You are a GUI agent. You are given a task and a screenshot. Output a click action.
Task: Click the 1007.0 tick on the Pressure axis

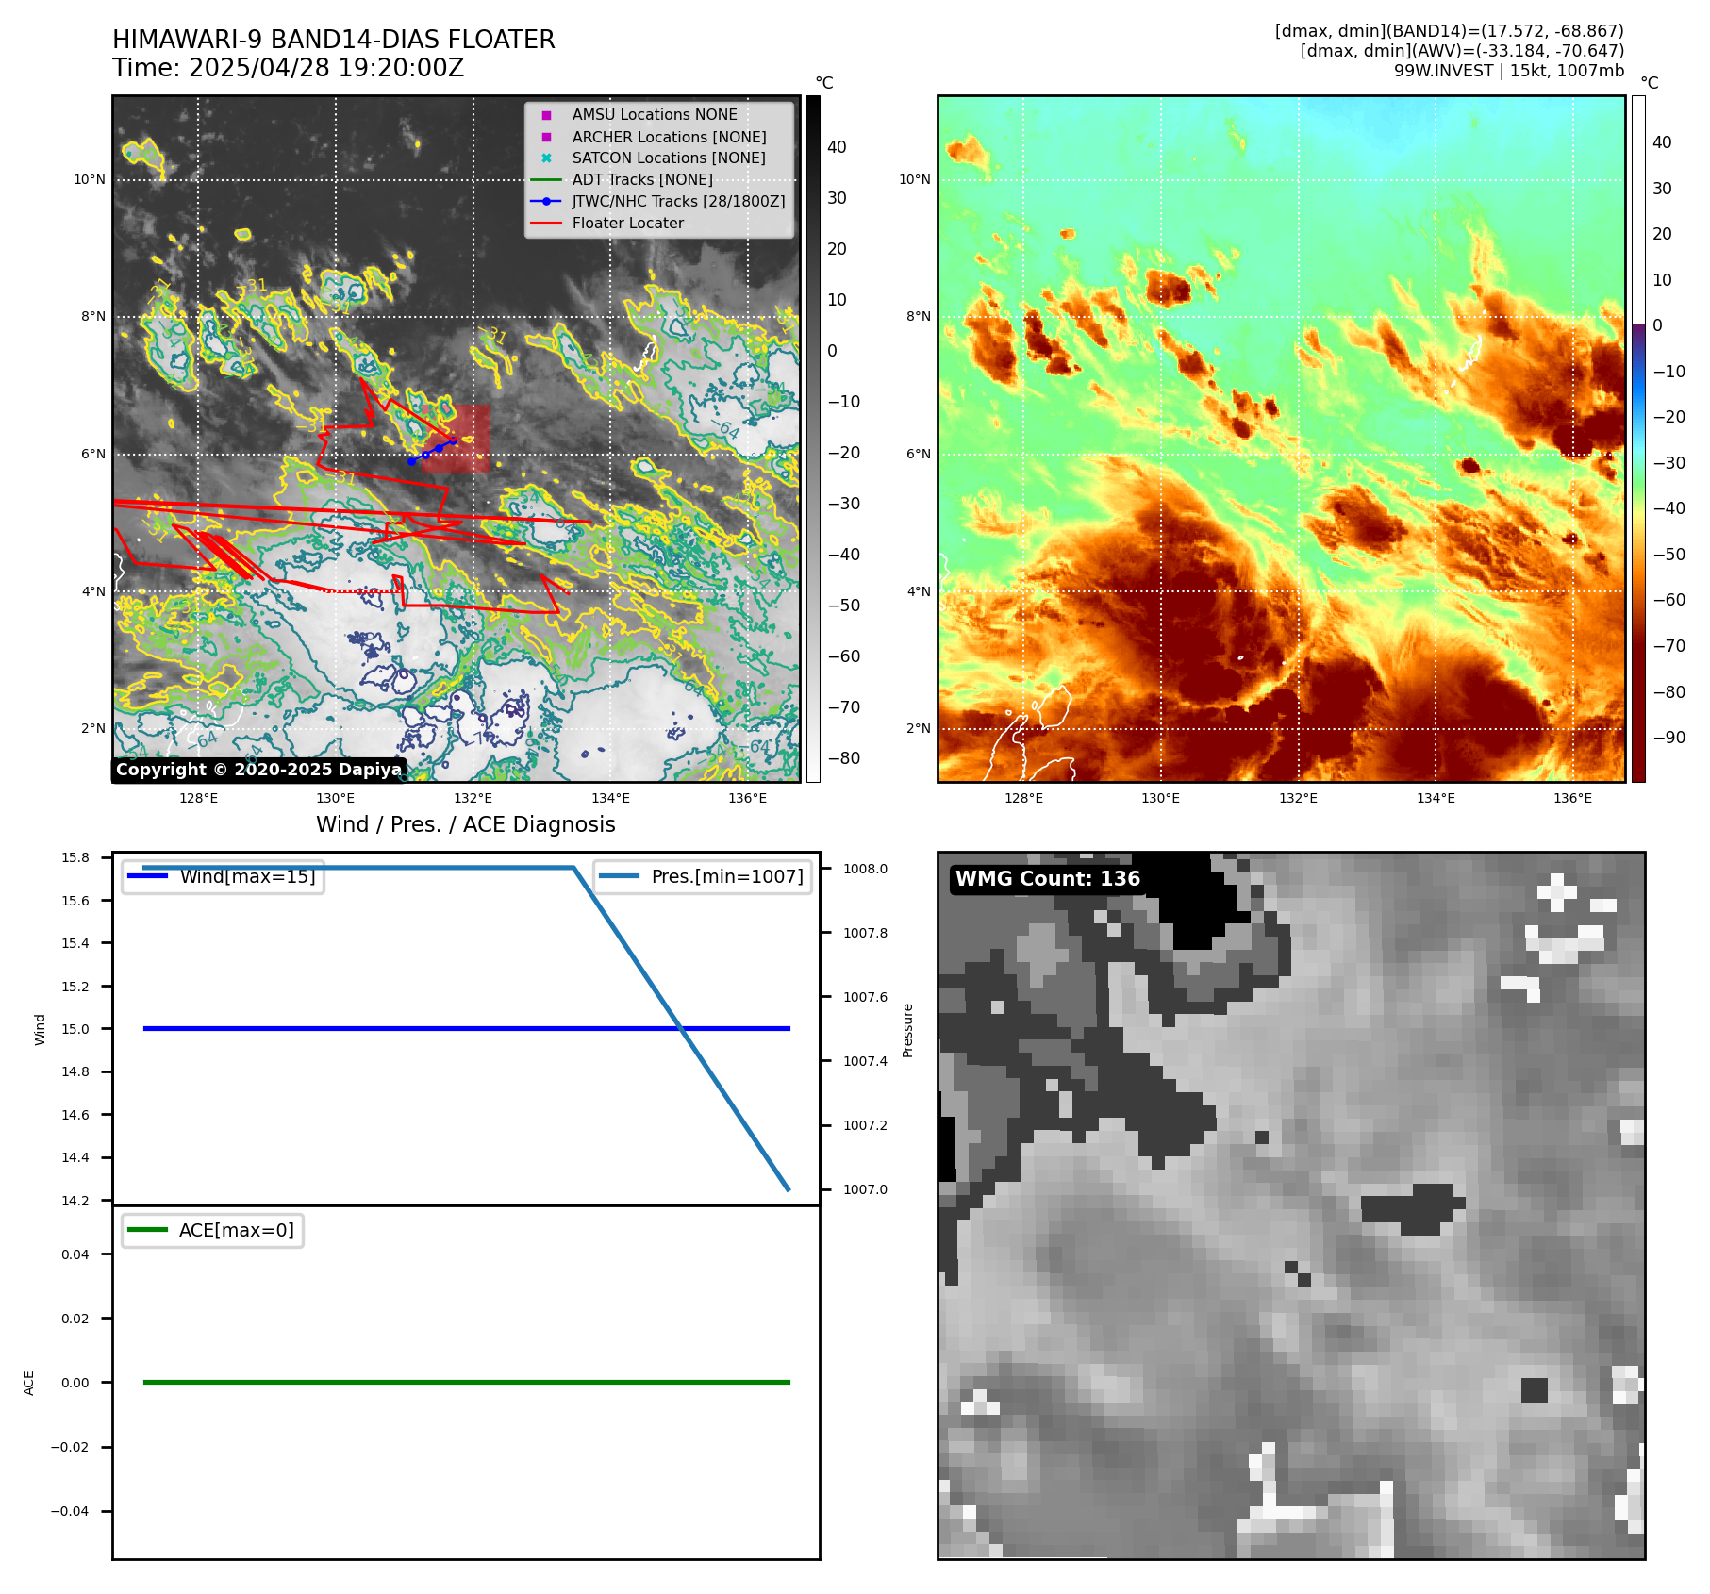pos(865,1189)
